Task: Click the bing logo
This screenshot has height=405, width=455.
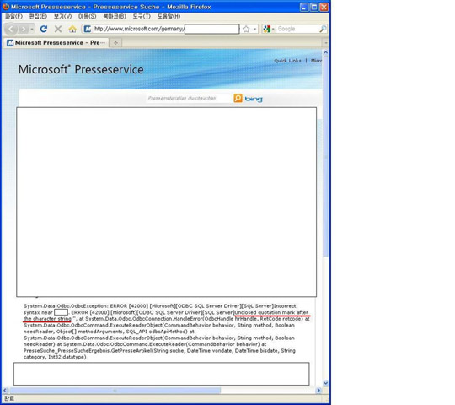Action: (254, 99)
